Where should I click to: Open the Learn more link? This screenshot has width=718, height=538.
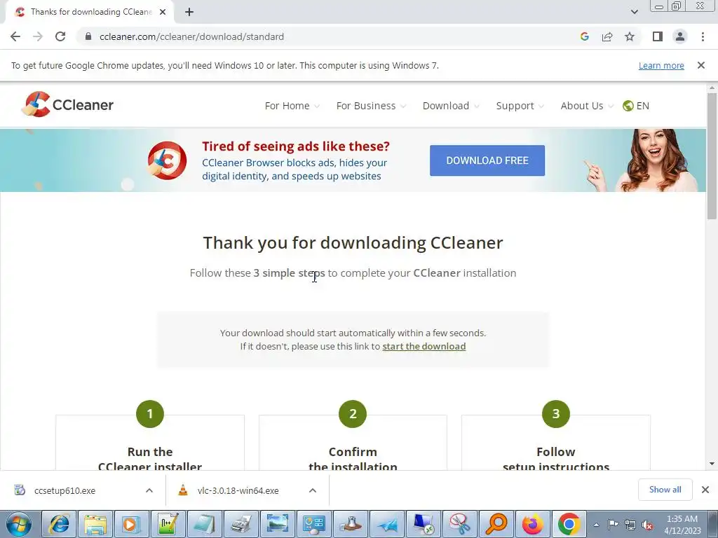point(661,65)
